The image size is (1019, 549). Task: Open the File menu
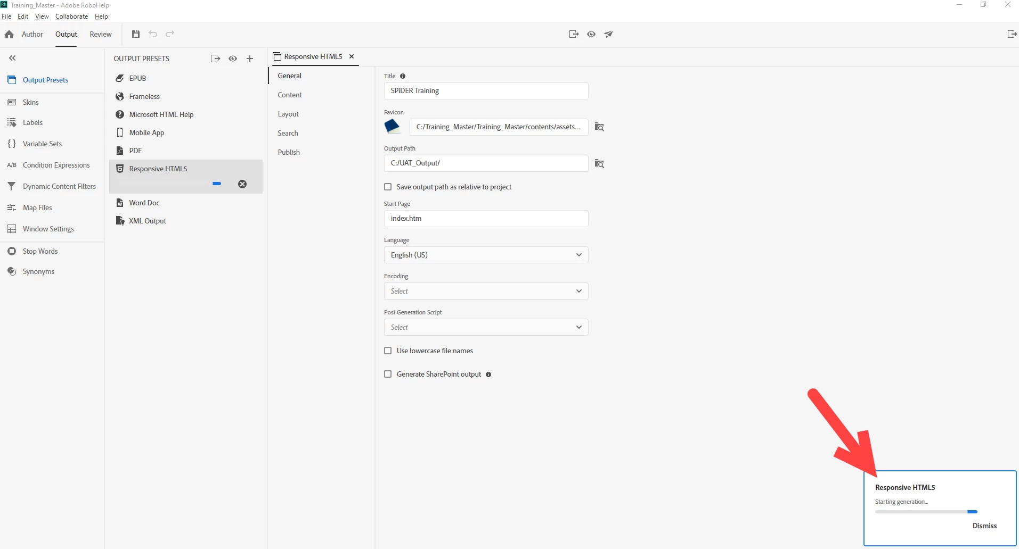coord(6,16)
